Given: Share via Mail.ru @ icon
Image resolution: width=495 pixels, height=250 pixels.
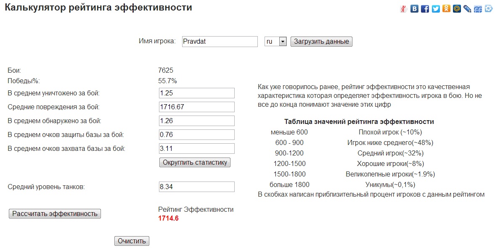Looking at the screenshot, I should [x=457, y=9].
